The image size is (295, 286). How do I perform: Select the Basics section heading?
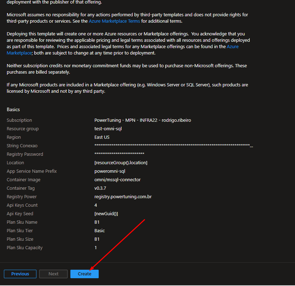click(x=13, y=109)
